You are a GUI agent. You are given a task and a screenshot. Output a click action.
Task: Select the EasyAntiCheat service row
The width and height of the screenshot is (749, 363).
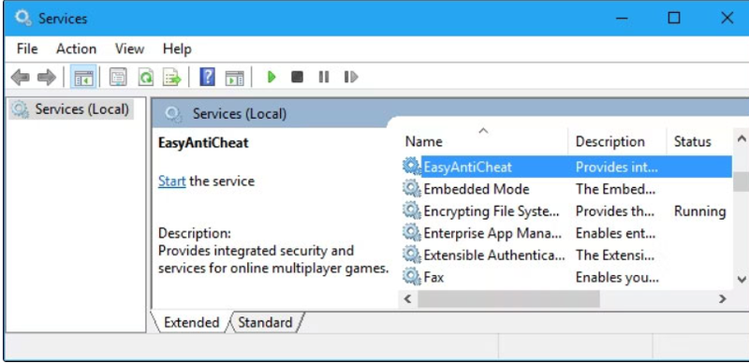[566, 167]
